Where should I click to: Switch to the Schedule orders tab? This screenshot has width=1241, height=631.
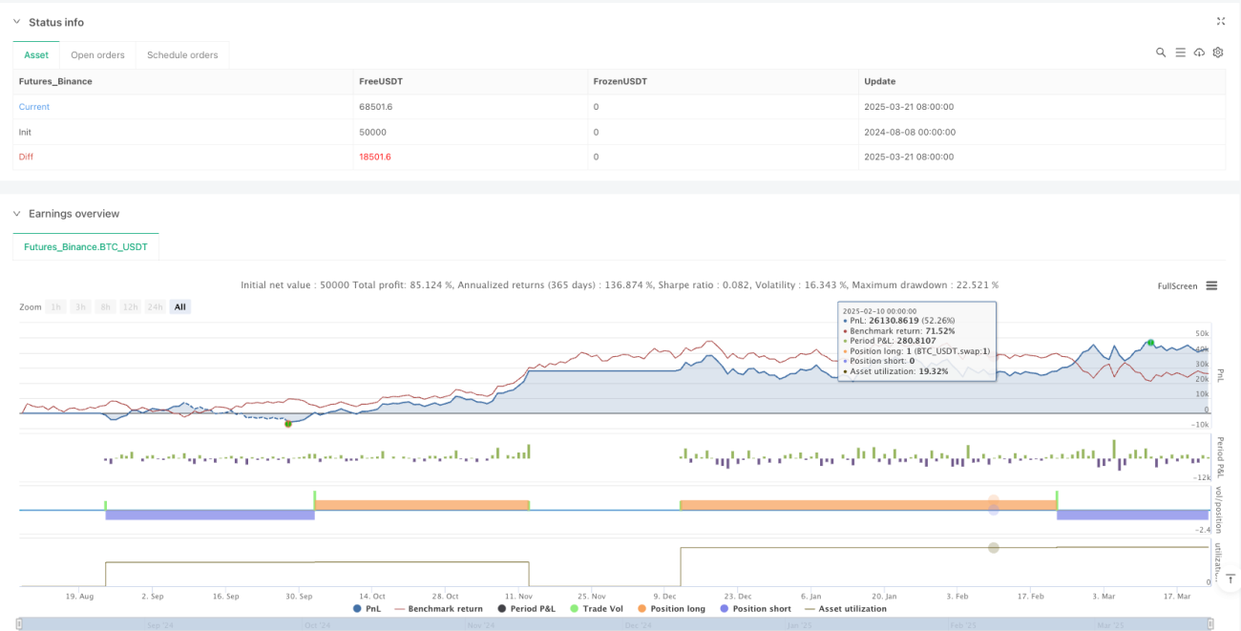point(182,55)
